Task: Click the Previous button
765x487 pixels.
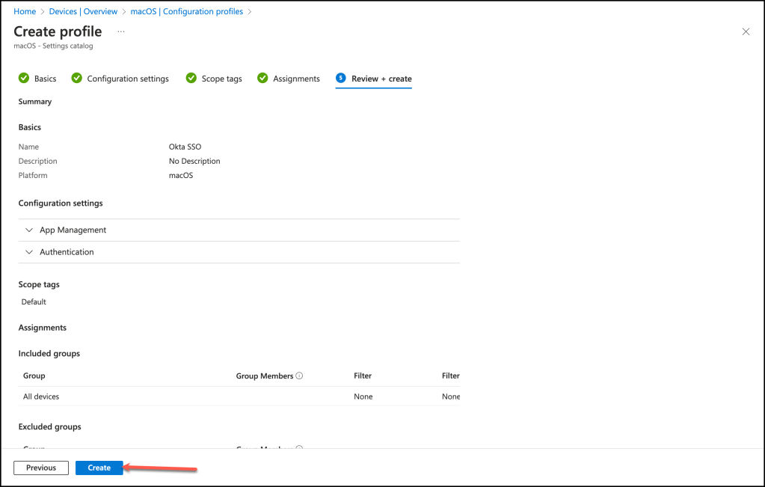Action: tap(41, 468)
